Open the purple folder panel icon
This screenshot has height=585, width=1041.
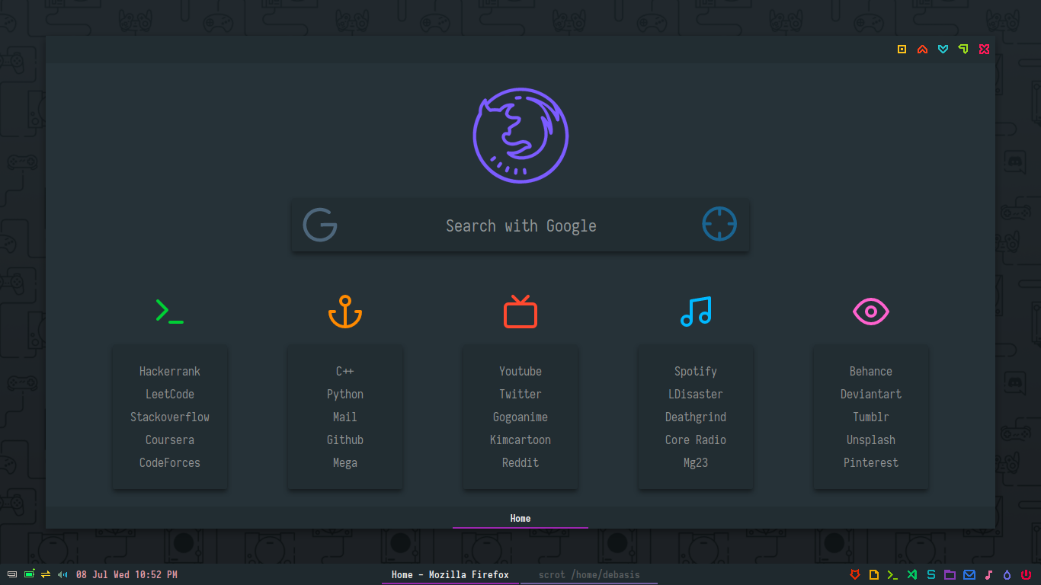950,574
